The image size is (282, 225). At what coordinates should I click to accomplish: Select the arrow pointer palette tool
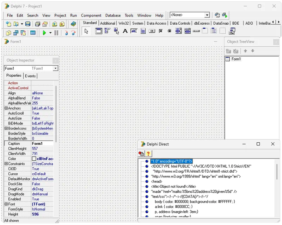(86, 31)
